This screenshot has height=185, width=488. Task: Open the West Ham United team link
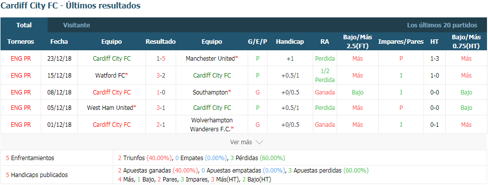point(111,107)
